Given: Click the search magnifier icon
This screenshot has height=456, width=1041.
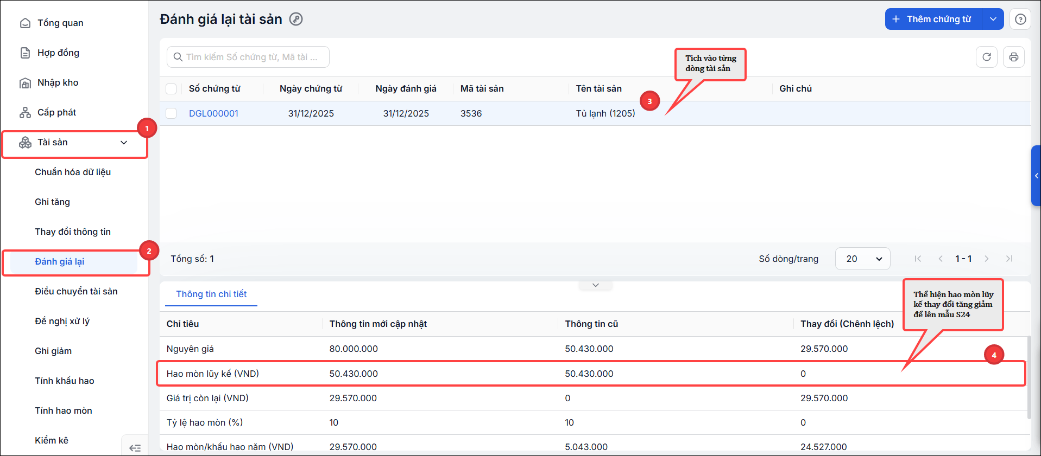Looking at the screenshot, I should (x=178, y=57).
